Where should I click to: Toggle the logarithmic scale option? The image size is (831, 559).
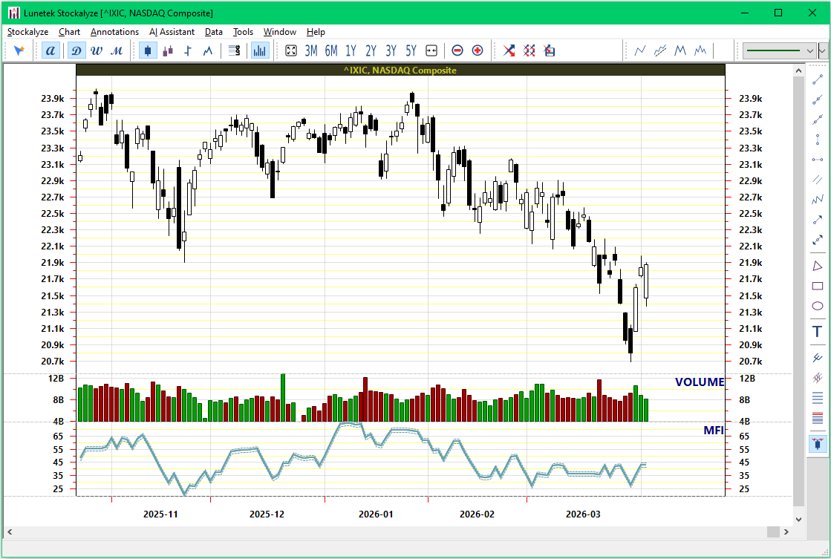(234, 50)
